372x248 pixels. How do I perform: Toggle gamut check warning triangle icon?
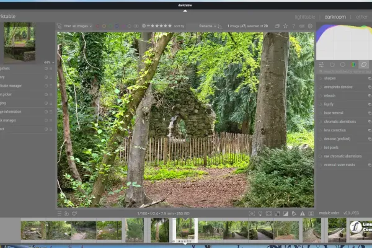[x=303, y=213]
